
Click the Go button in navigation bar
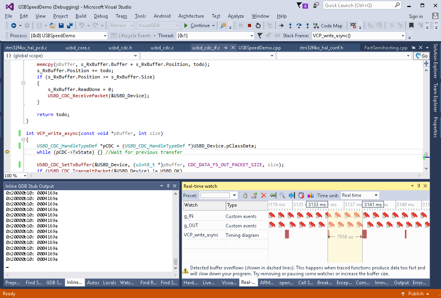(422, 56)
